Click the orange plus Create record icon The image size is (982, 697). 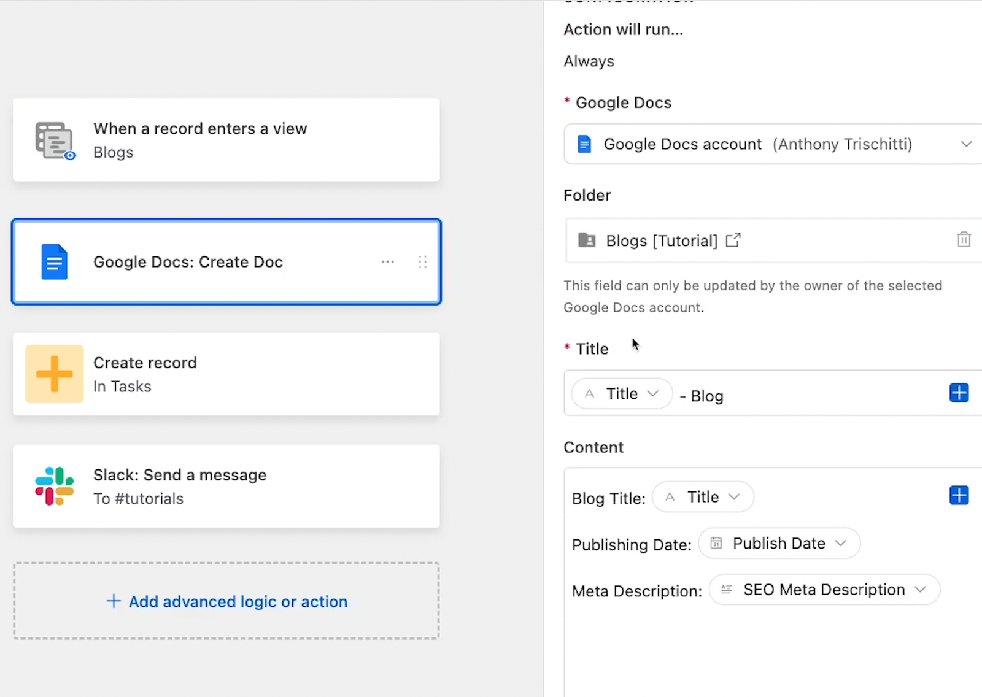coord(54,374)
